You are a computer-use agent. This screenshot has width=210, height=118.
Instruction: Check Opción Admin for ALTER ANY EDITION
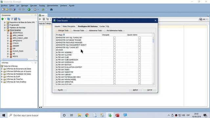pyautogui.click(x=139, y=65)
